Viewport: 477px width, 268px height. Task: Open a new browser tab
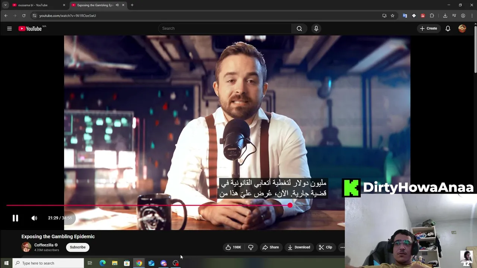click(x=132, y=5)
